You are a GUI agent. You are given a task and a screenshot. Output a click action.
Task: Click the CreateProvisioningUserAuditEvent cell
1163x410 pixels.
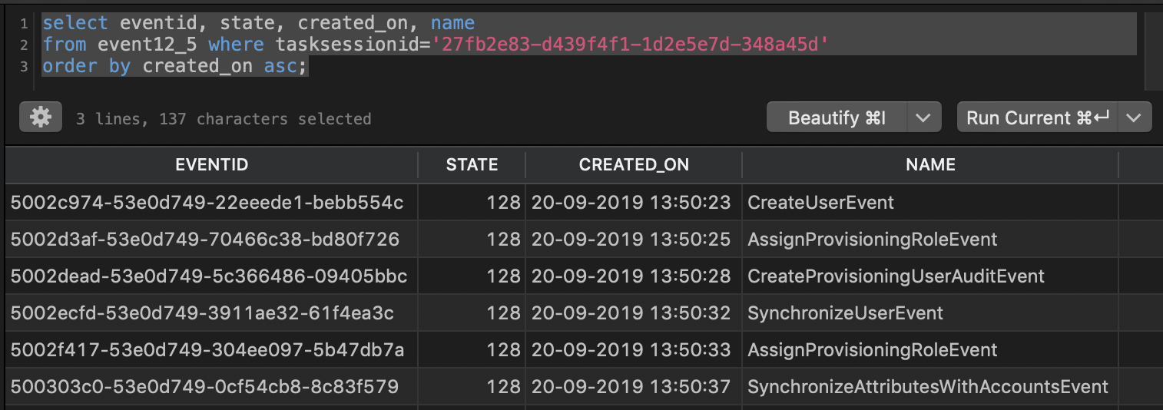896,276
